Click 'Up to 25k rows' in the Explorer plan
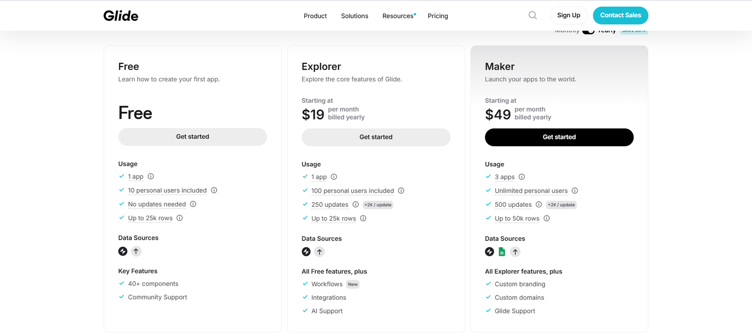The height and width of the screenshot is (336, 752). (x=334, y=219)
